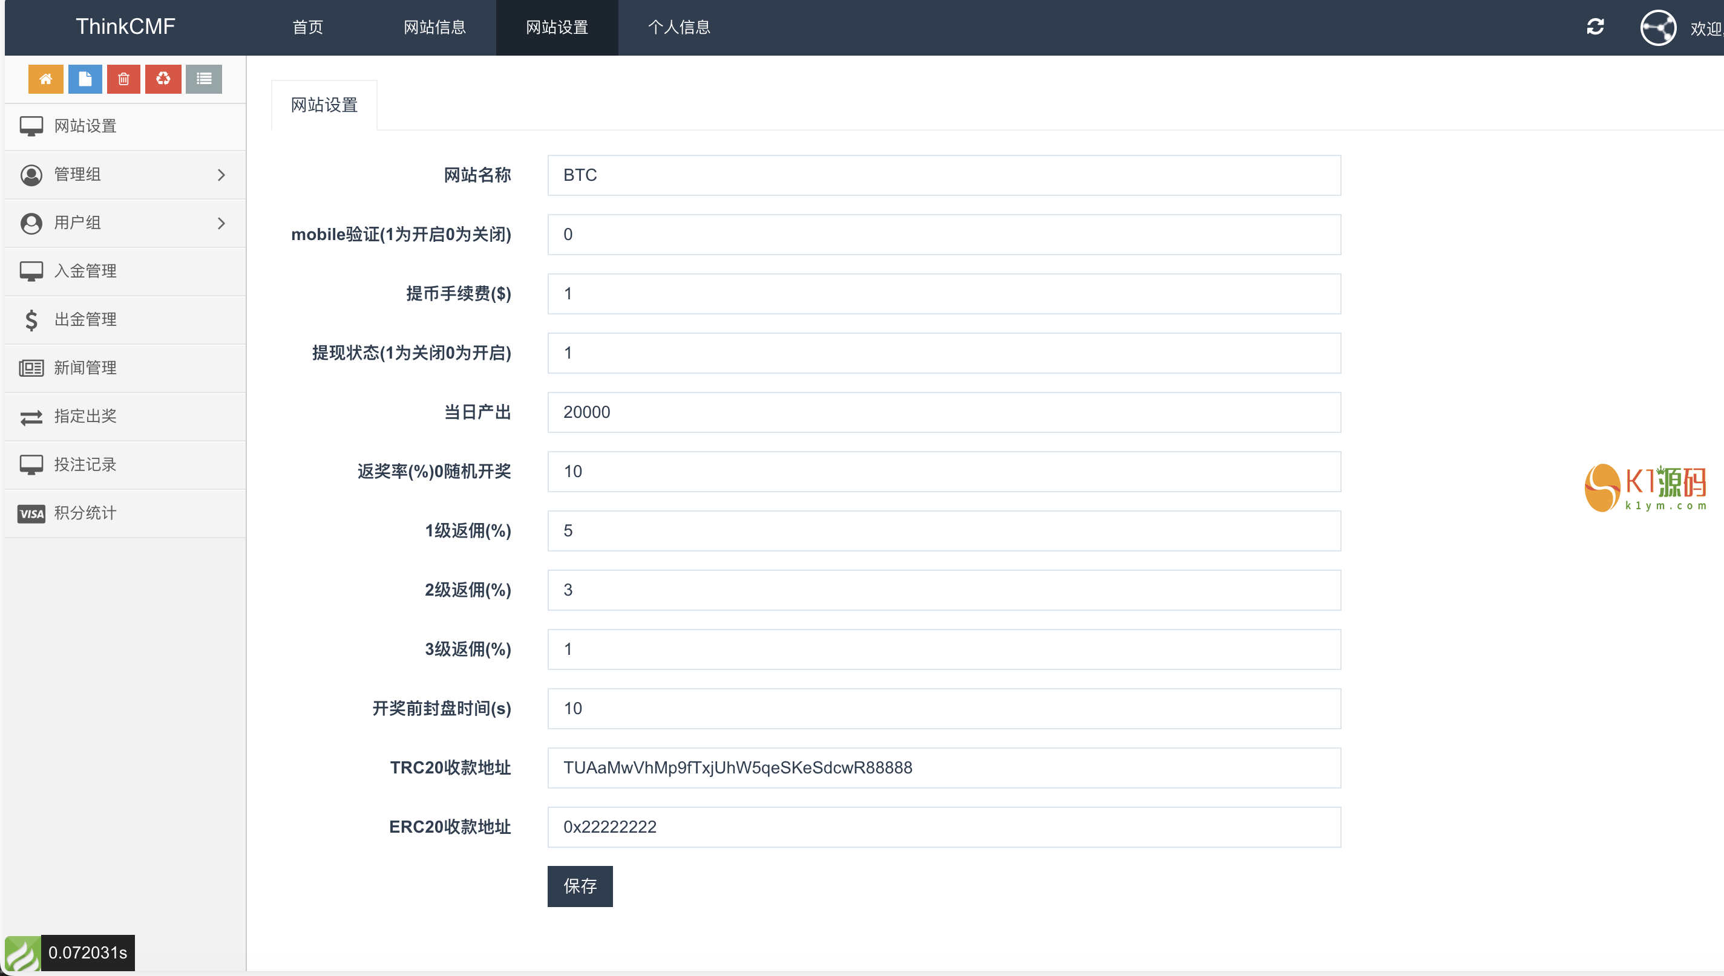Click the red trash can icon
The image size is (1724, 976).
(x=123, y=79)
